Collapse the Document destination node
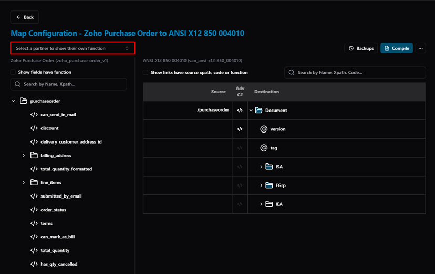 click(x=251, y=110)
